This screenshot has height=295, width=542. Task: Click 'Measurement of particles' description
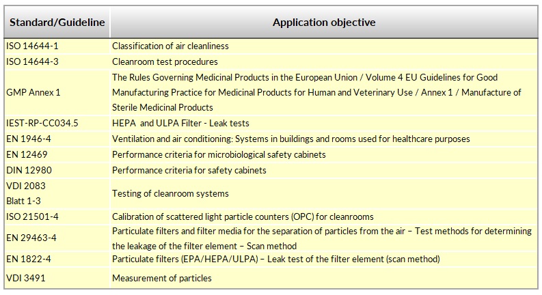(x=162, y=278)
